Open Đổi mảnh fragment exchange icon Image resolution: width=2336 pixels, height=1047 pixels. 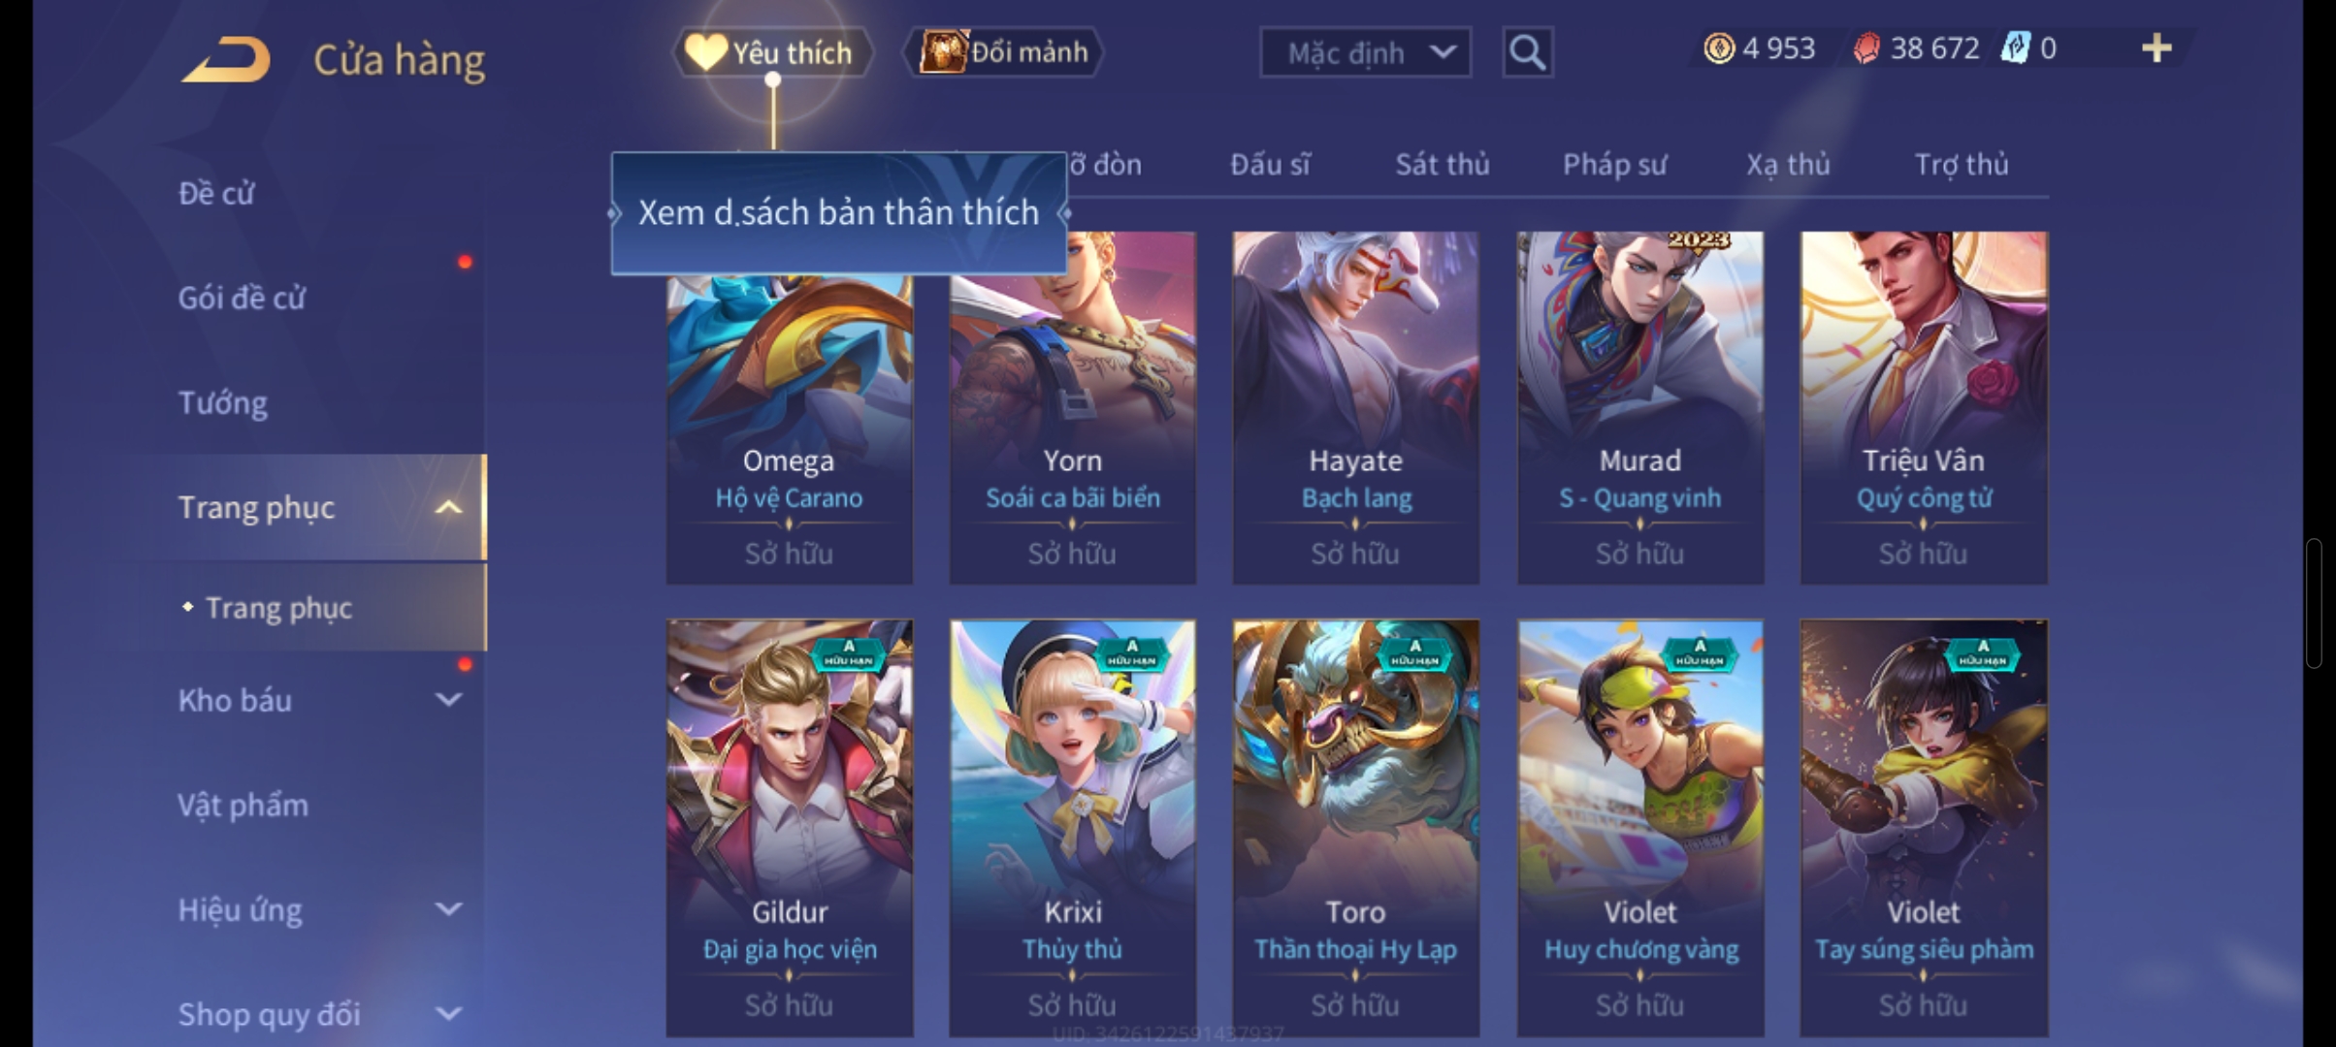[943, 51]
